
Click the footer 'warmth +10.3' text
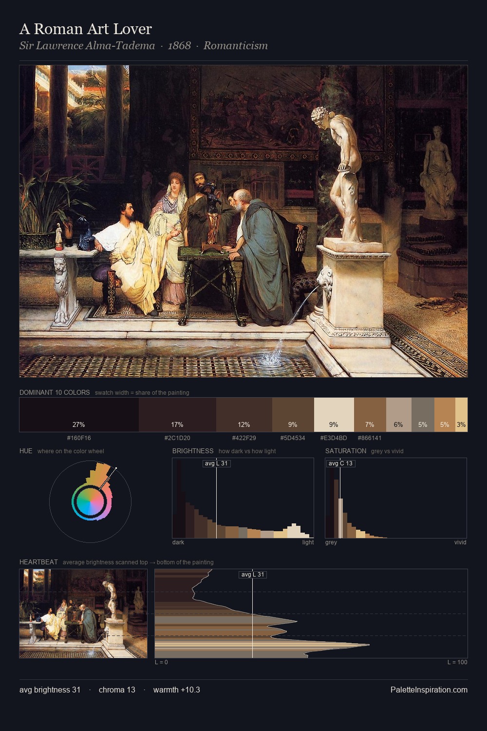click(x=177, y=690)
